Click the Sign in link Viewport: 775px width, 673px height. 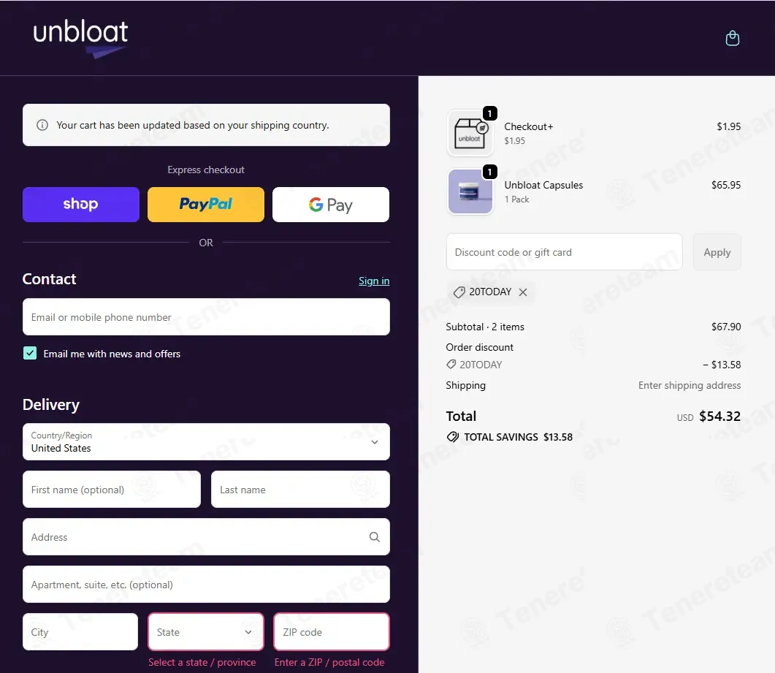(x=374, y=281)
